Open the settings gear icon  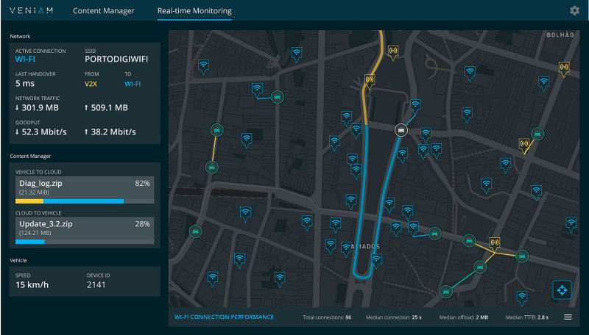[574, 10]
